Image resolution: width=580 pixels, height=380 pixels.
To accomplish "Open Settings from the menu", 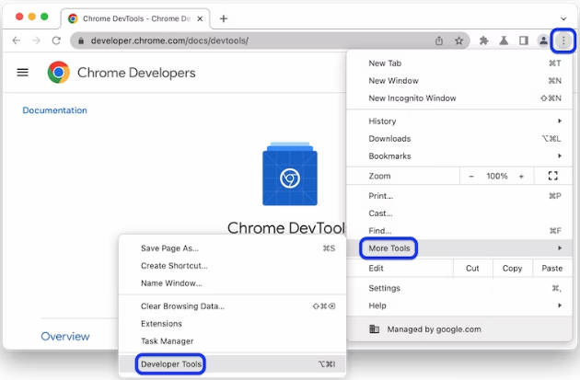I will (459, 288).
